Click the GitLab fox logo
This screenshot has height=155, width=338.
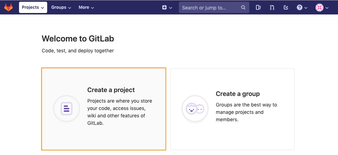[8, 7]
